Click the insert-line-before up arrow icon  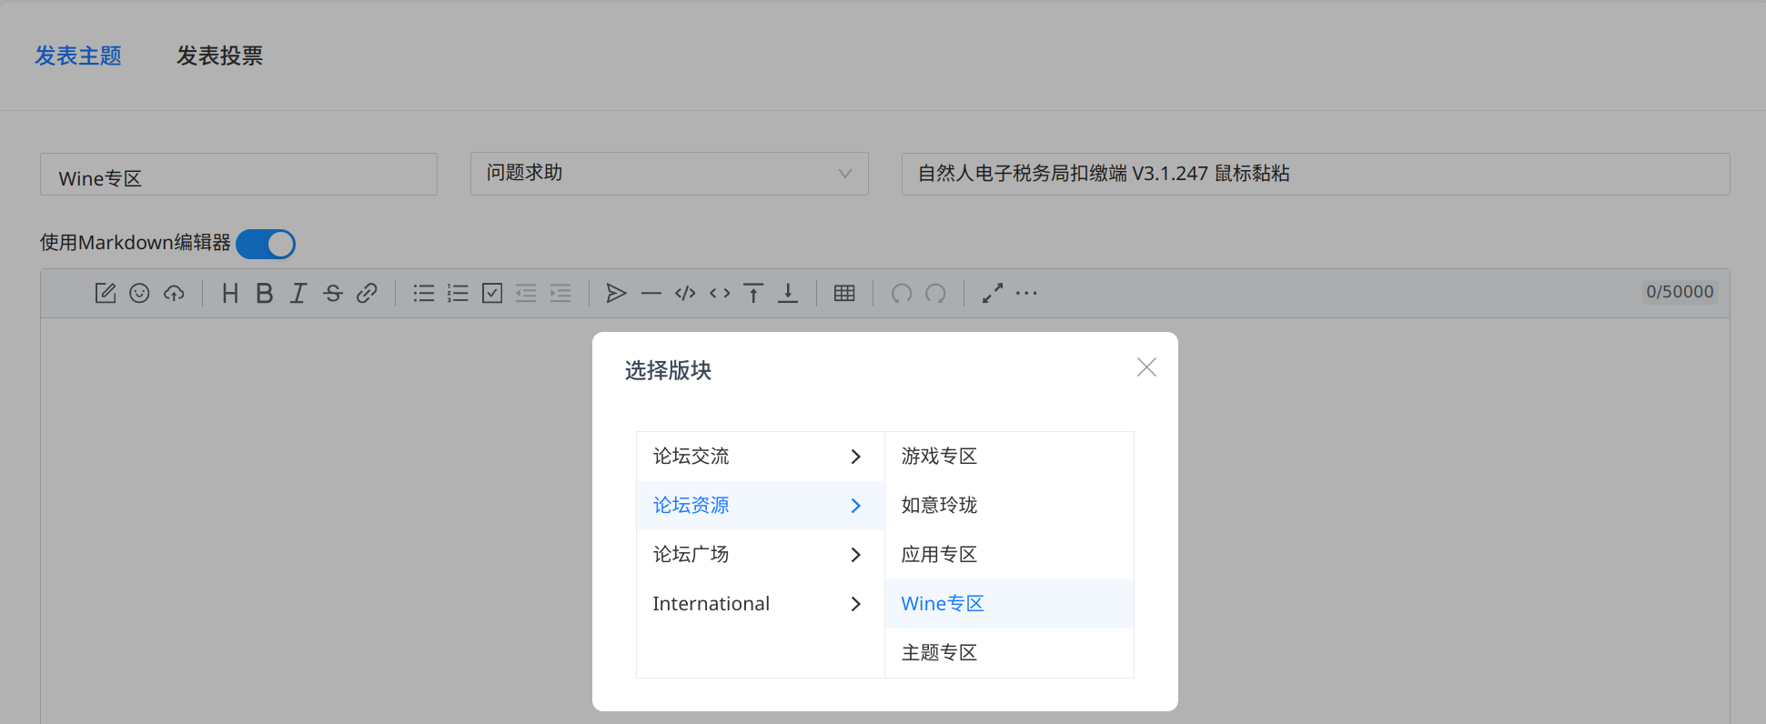point(753,293)
